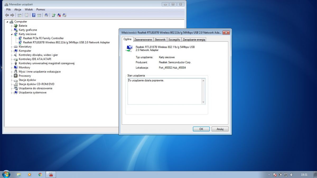This screenshot has width=317, height=178.
Task: Switch to the Zaawansowane tab
Action: pyautogui.click(x=143, y=40)
